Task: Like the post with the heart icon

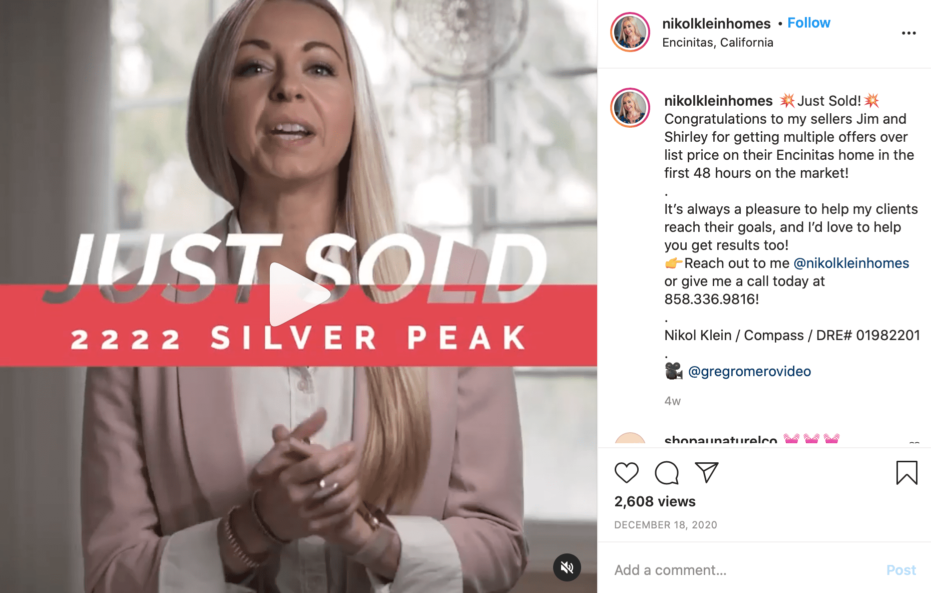Action: tap(626, 473)
